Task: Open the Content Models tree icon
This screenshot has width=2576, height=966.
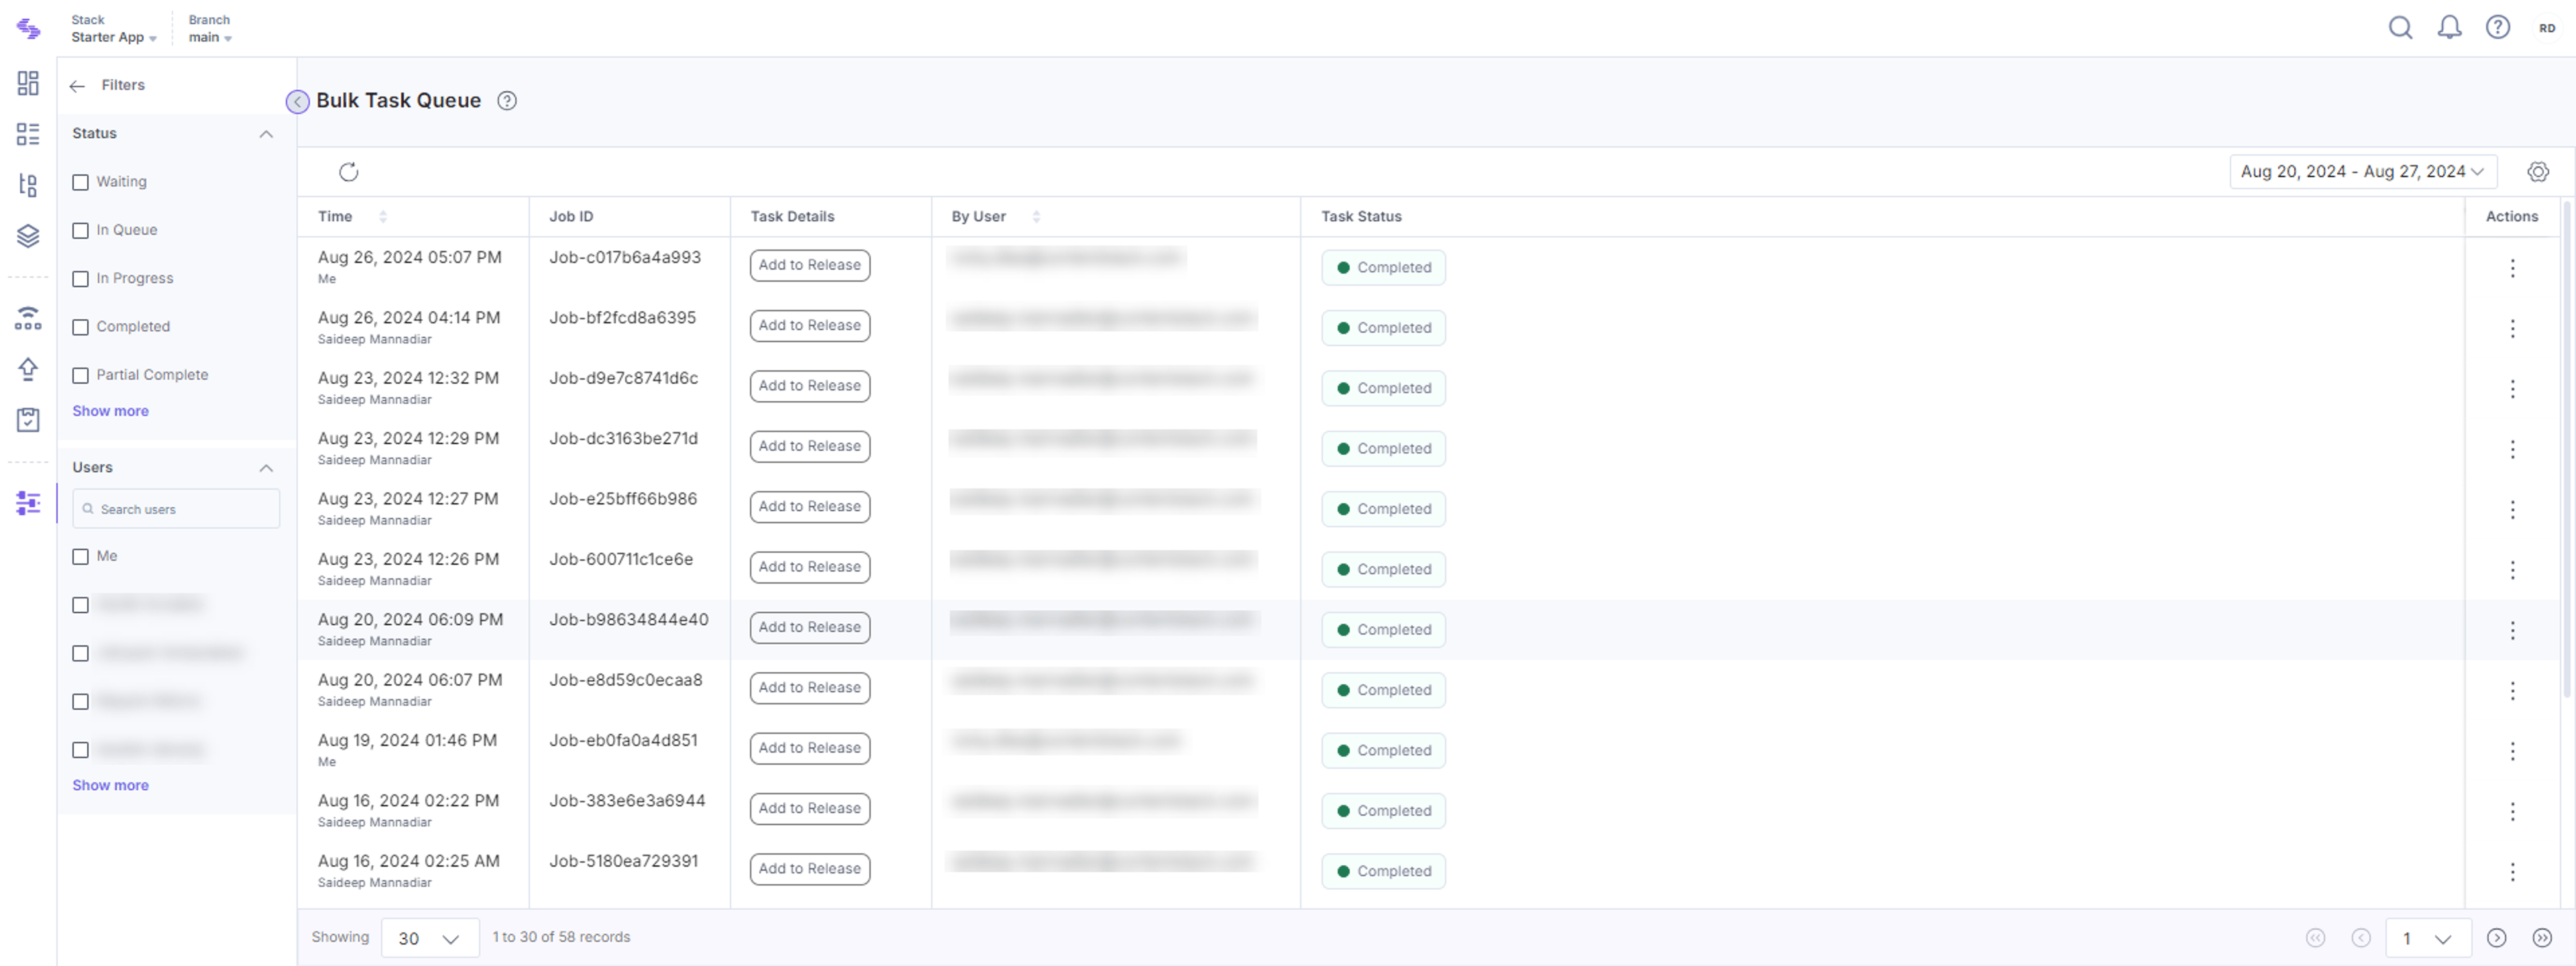Action: click(28, 185)
